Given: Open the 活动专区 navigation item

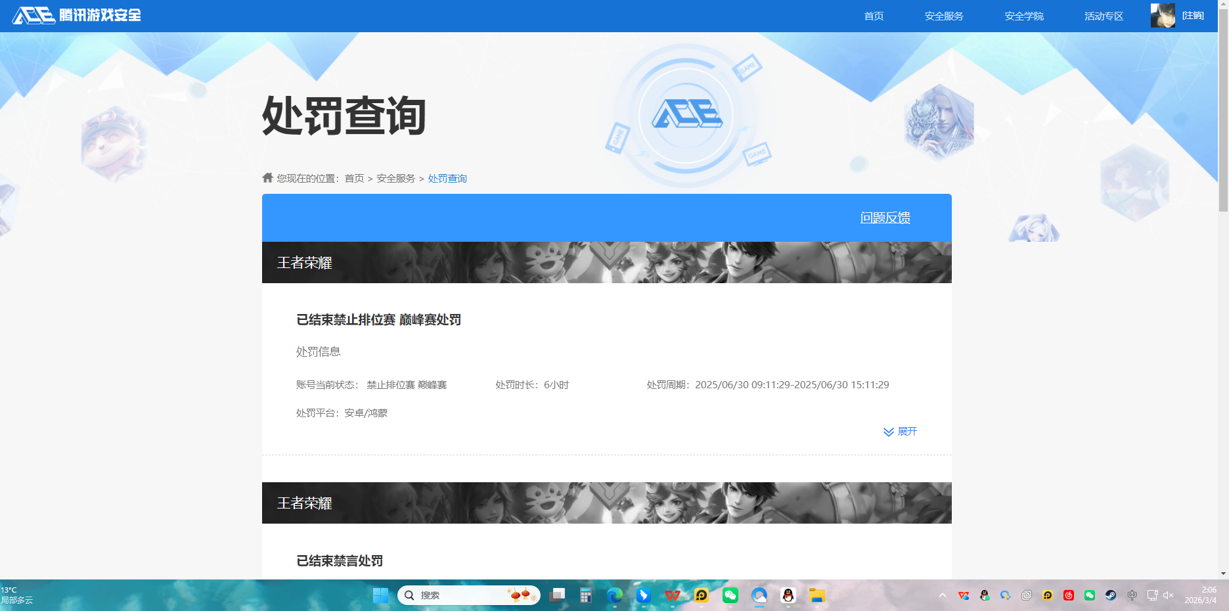Looking at the screenshot, I should click(1104, 16).
